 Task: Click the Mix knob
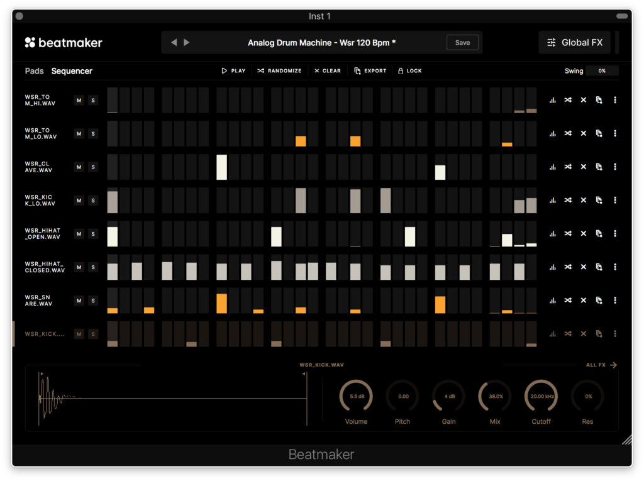tap(495, 396)
